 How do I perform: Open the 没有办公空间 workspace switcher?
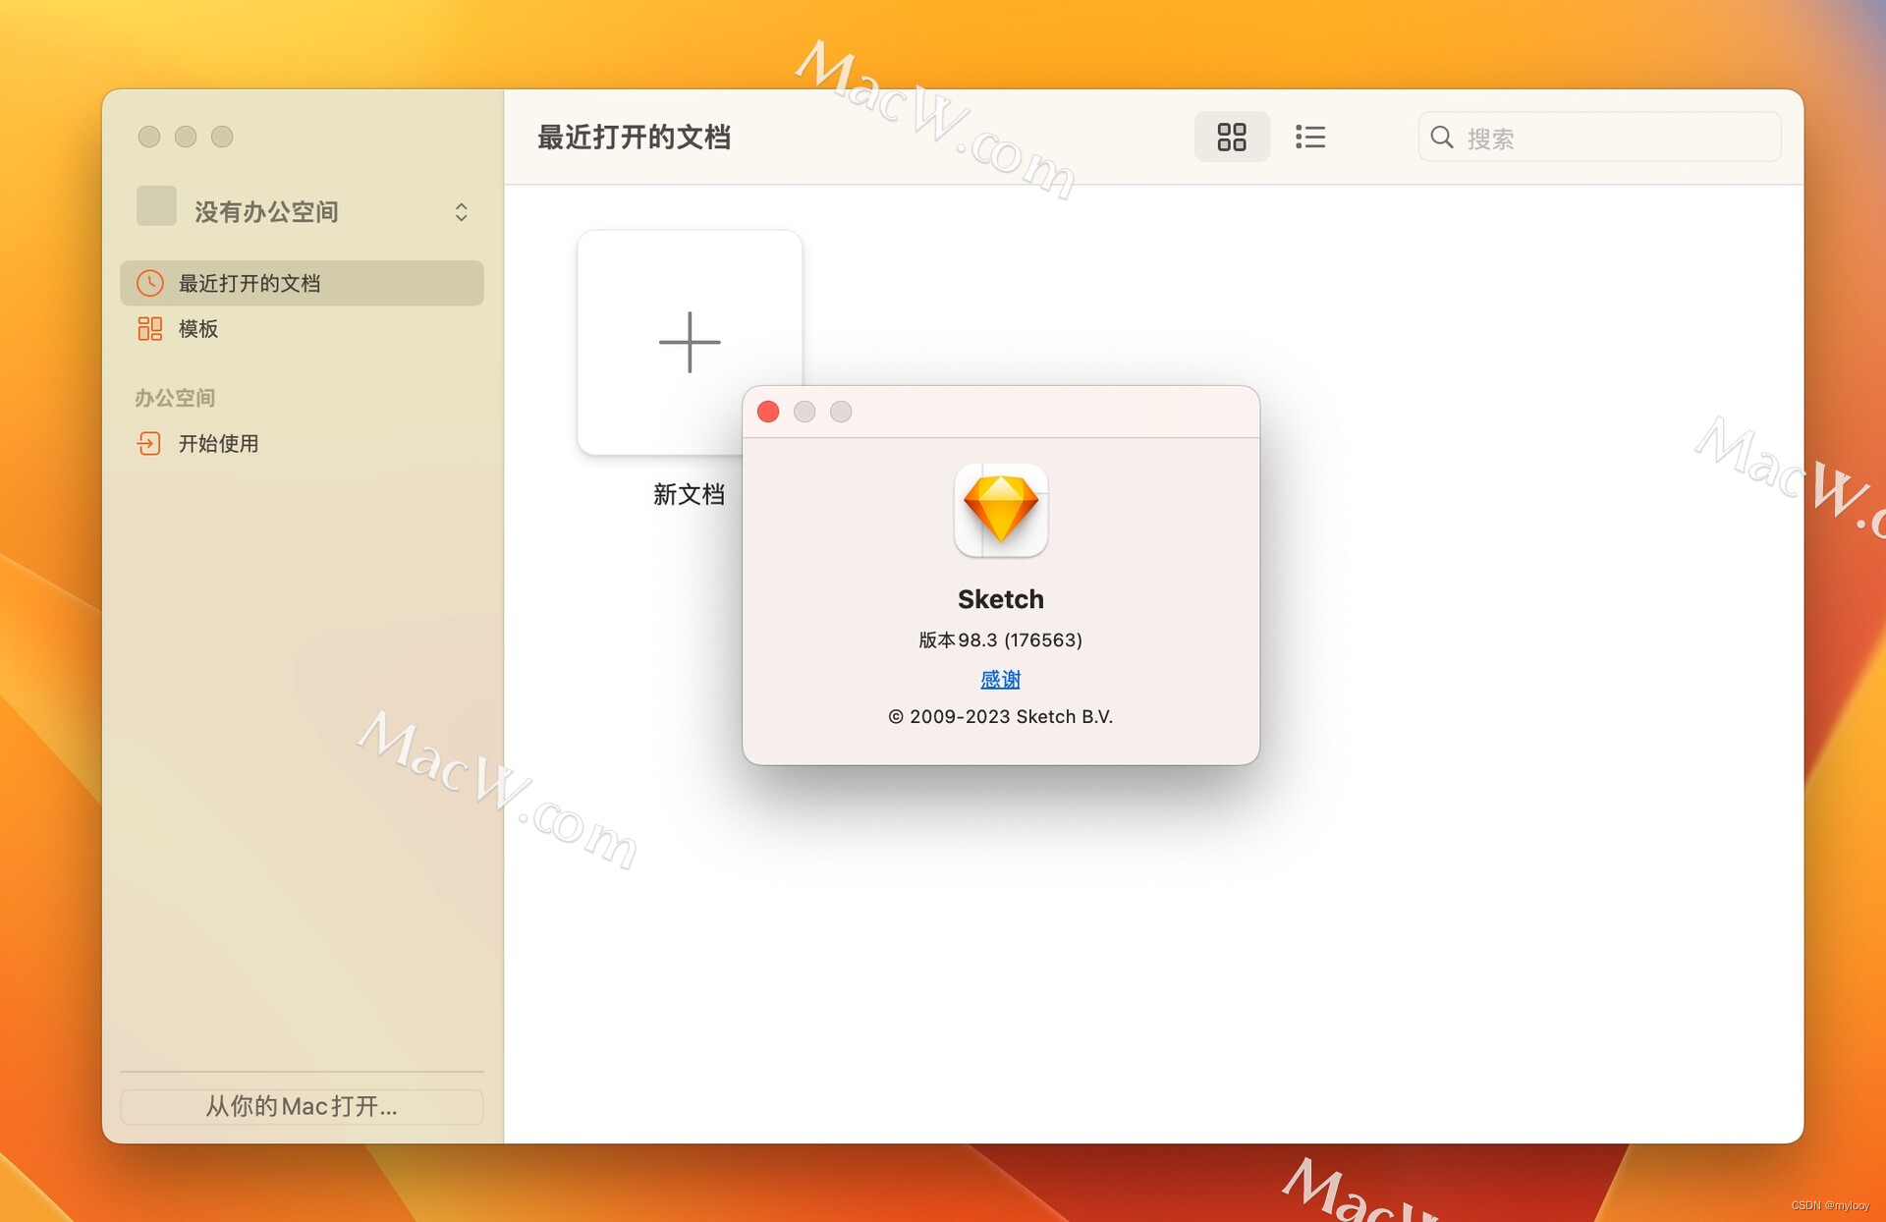pos(302,211)
